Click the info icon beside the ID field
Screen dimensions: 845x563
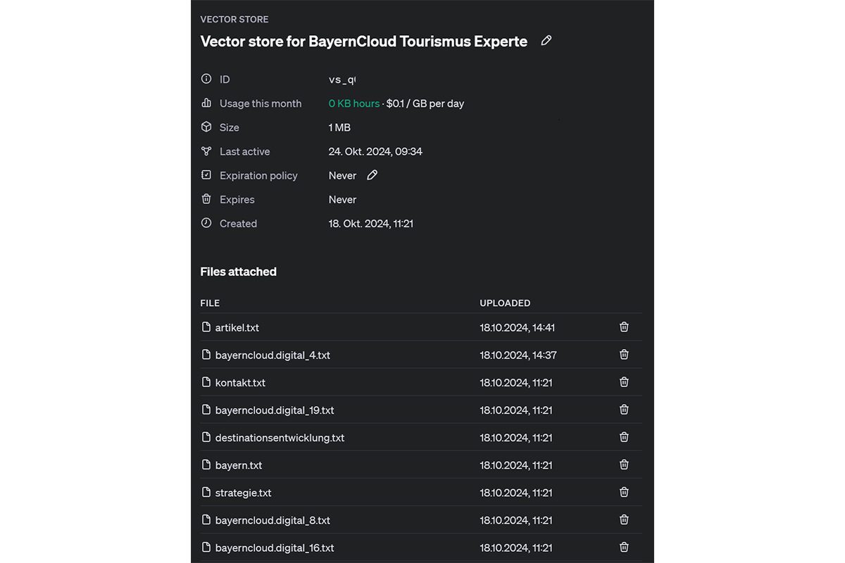click(x=206, y=79)
